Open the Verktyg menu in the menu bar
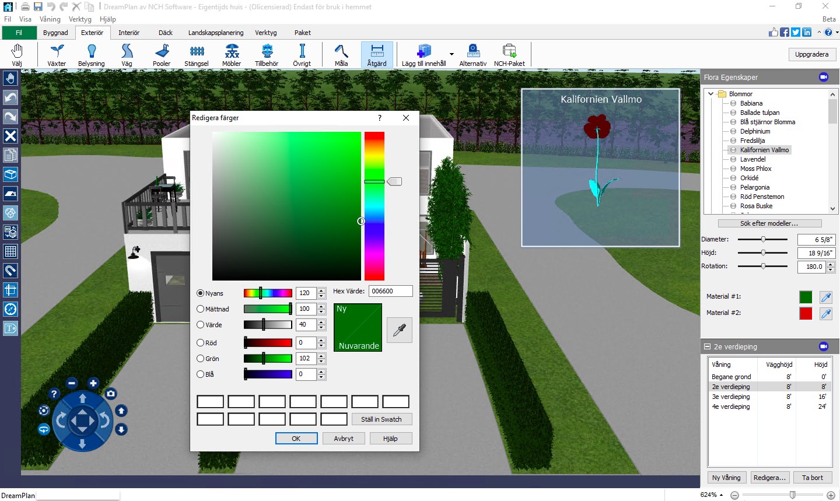Image resolution: width=840 pixels, height=501 pixels. 80,19
